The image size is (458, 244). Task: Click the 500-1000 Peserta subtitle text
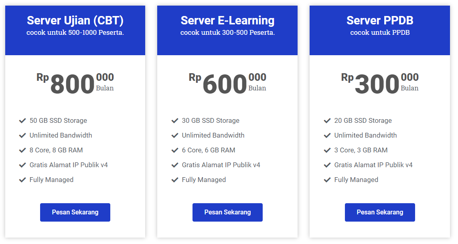coord(75,33)
